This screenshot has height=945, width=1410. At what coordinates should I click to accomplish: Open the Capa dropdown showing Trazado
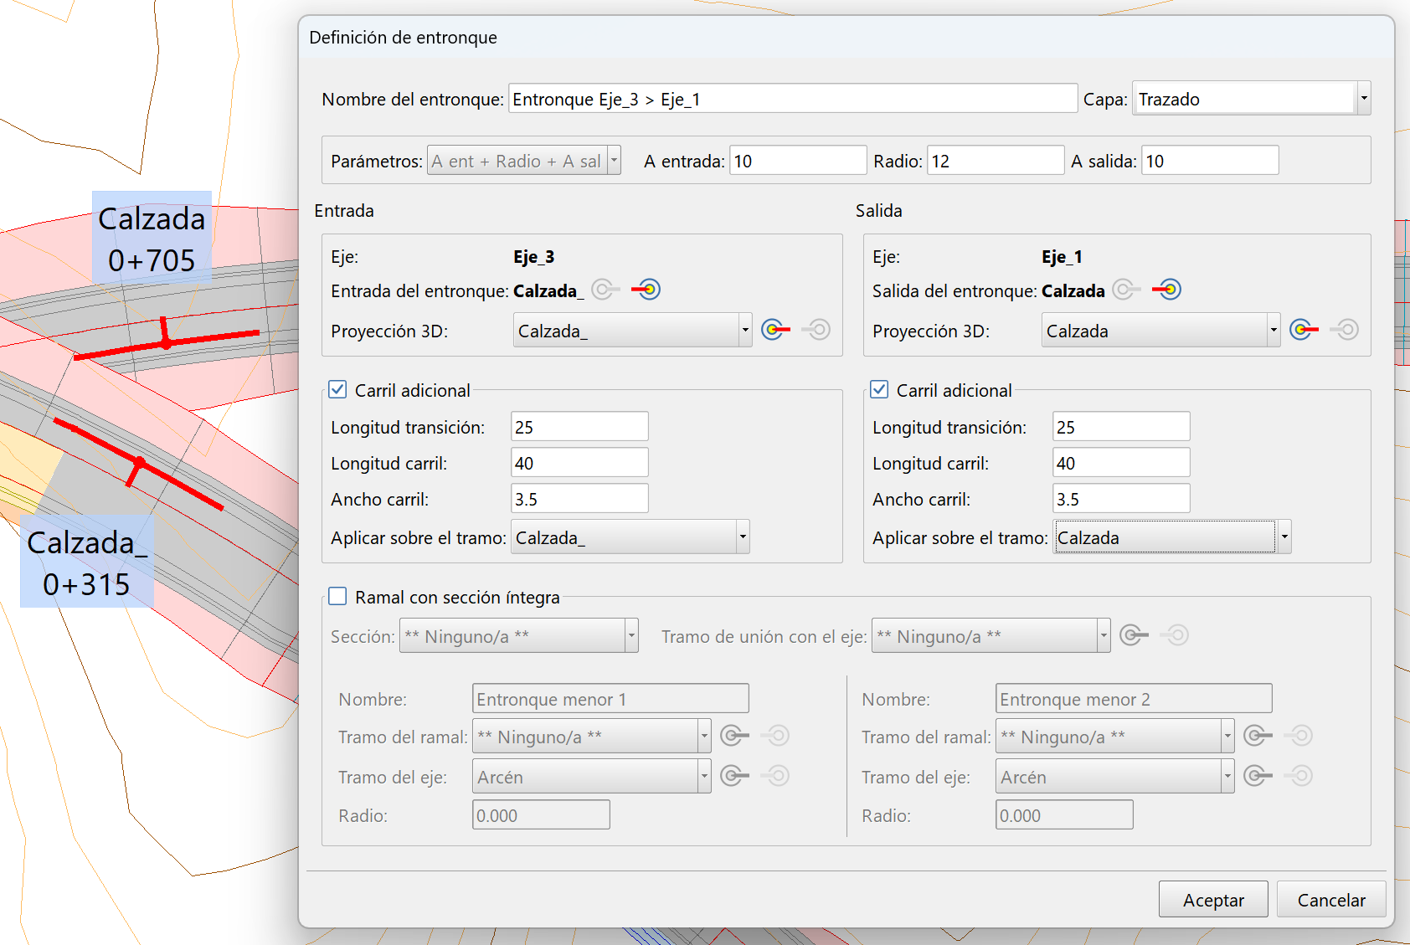1363,99
